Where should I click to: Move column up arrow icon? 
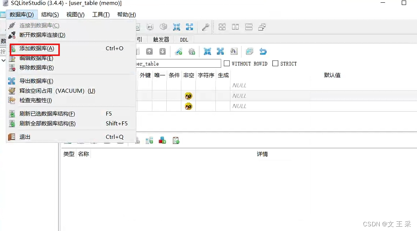[x=150, y=51]
